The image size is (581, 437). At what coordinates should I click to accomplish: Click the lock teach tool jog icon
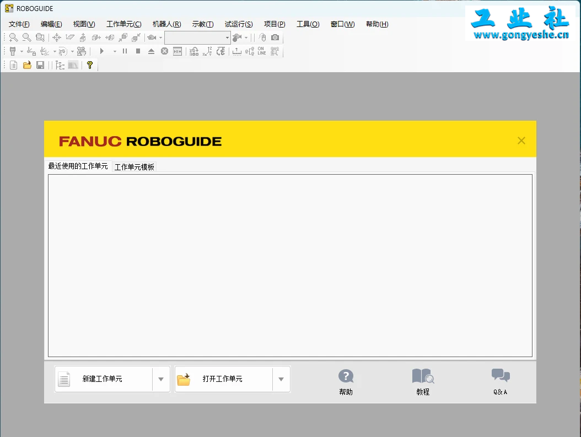click(x=31, y=51)
